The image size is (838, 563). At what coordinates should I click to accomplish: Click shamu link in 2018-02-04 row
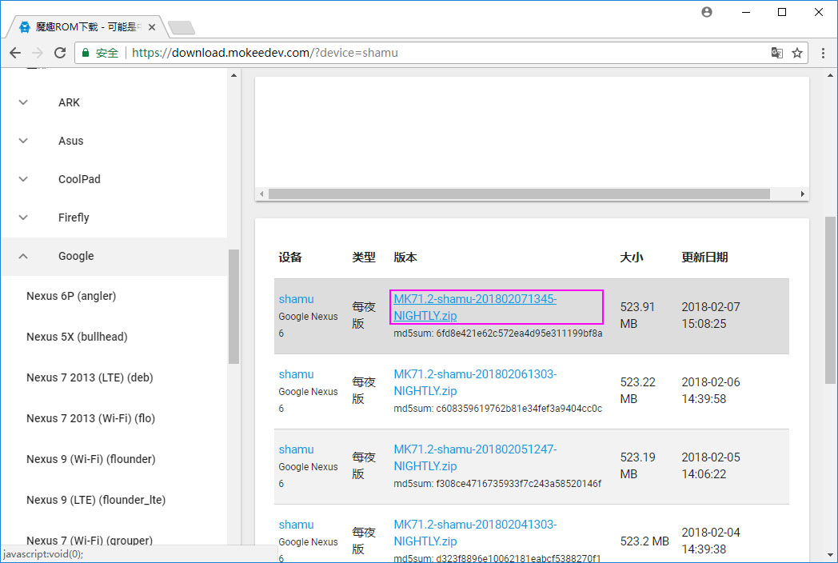click(x=296, y=525)
